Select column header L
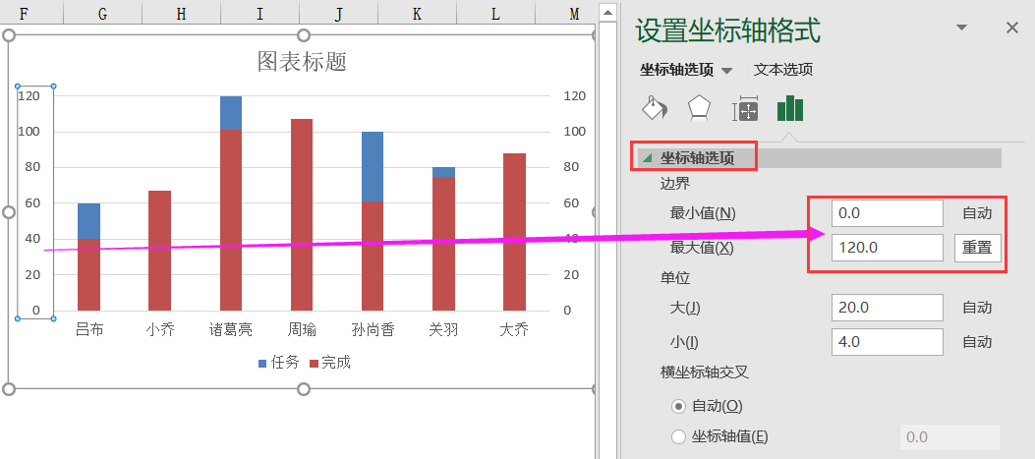This screenshot has height=459, width=1035. tap(495, 13)
